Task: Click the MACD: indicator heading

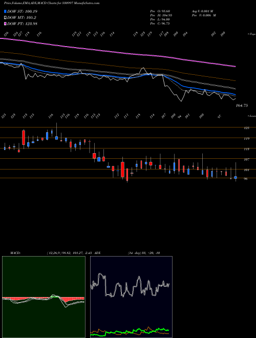Action: pos(15,252)
